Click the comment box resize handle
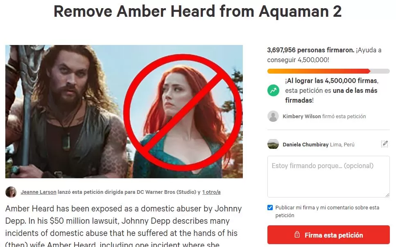Viewport: 396px width, 247px height. tap(387, 195)
